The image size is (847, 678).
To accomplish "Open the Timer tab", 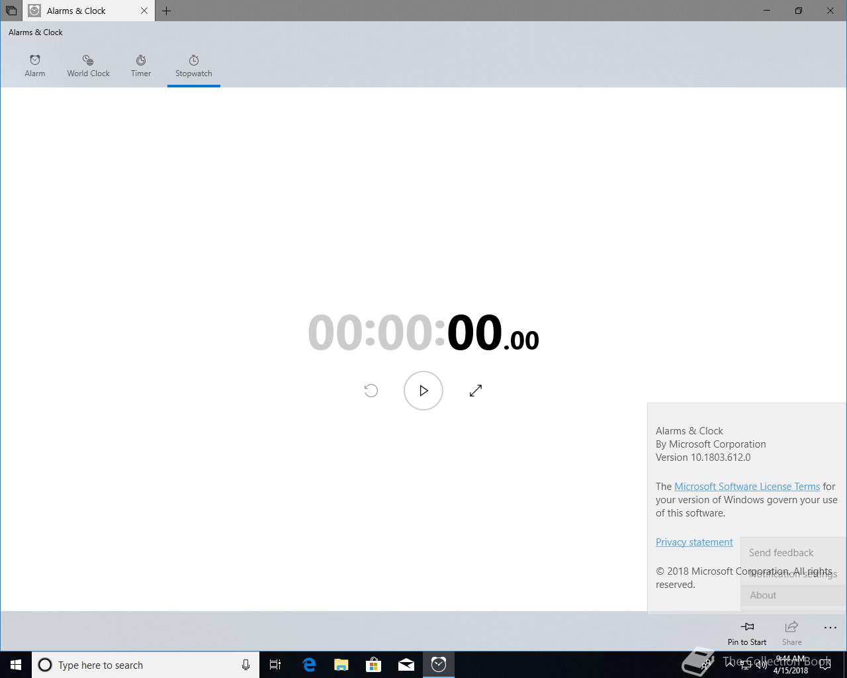I will click(x=141, y=66).
